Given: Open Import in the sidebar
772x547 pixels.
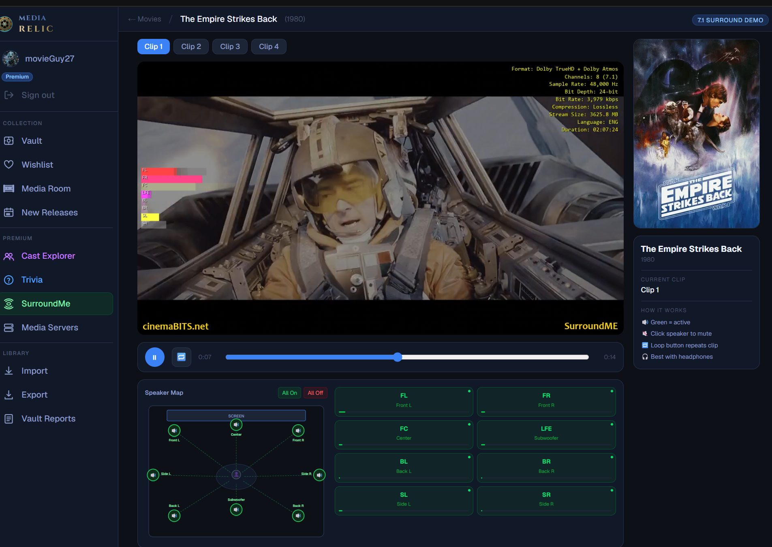Looking at the screenshot, I should pyautogui.click(x=56, y=371).
